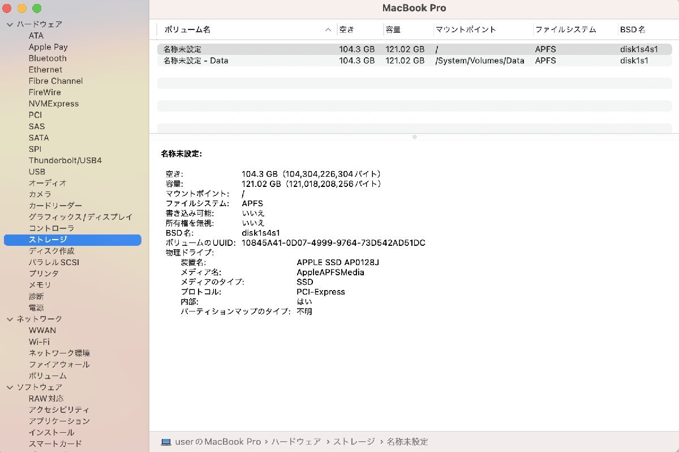The height and width of the screenshot is (452, 679).
Task: Show PCI hardware information
Action: point(35,115)
